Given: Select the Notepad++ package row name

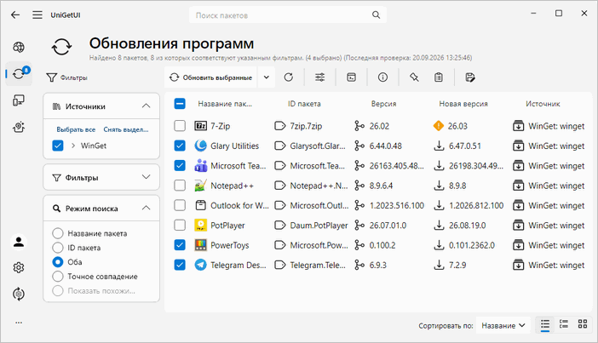Looking at the screenshot, I should coord(233,186).
